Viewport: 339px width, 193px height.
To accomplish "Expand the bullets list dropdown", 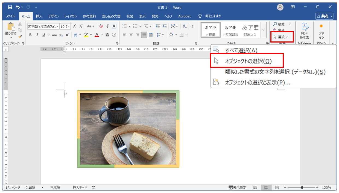I will pyautogui.click(x=130, y=26).
